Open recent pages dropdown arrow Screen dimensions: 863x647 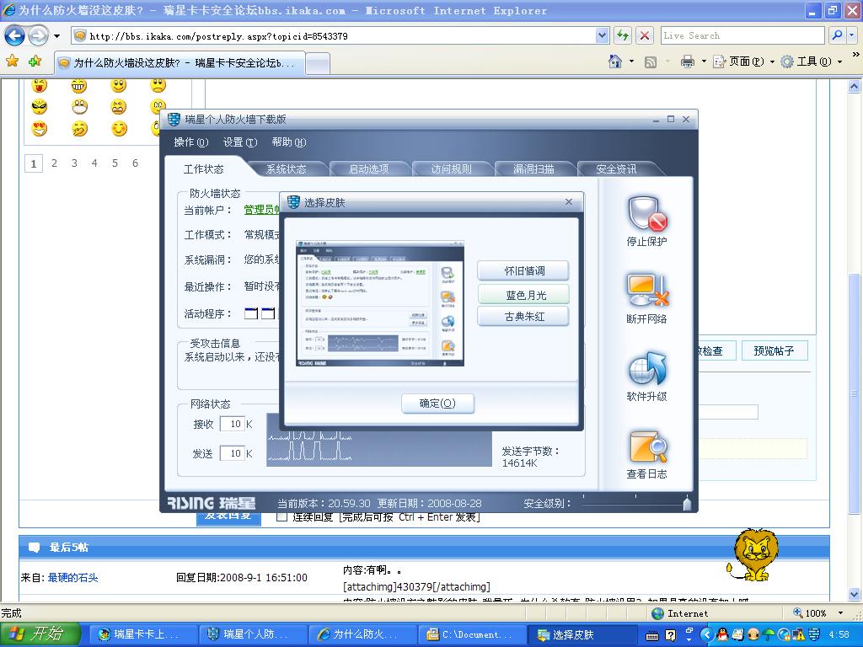(56, 36)
